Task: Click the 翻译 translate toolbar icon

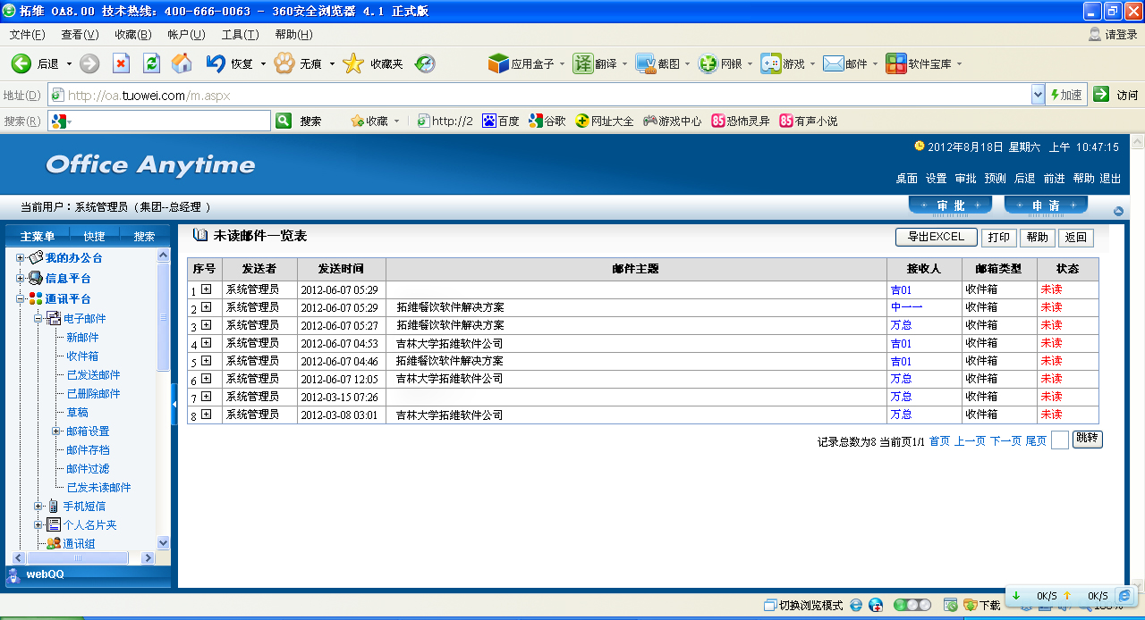Action: pyautogui.click(x=583, y=63)
